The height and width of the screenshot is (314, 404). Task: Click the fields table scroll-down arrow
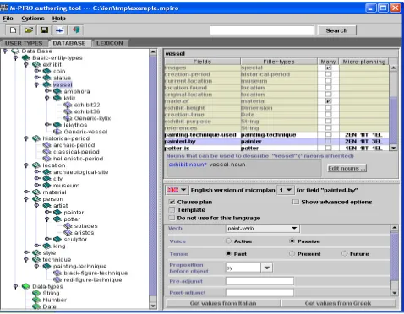pyautogui.click(x=394, y=148)
